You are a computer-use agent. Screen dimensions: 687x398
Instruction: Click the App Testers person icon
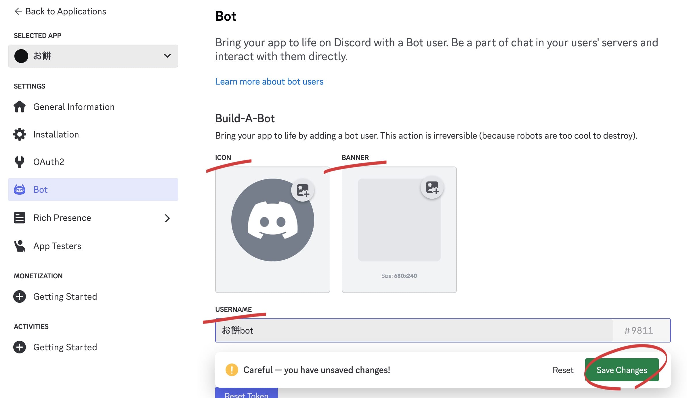point(20,246)
